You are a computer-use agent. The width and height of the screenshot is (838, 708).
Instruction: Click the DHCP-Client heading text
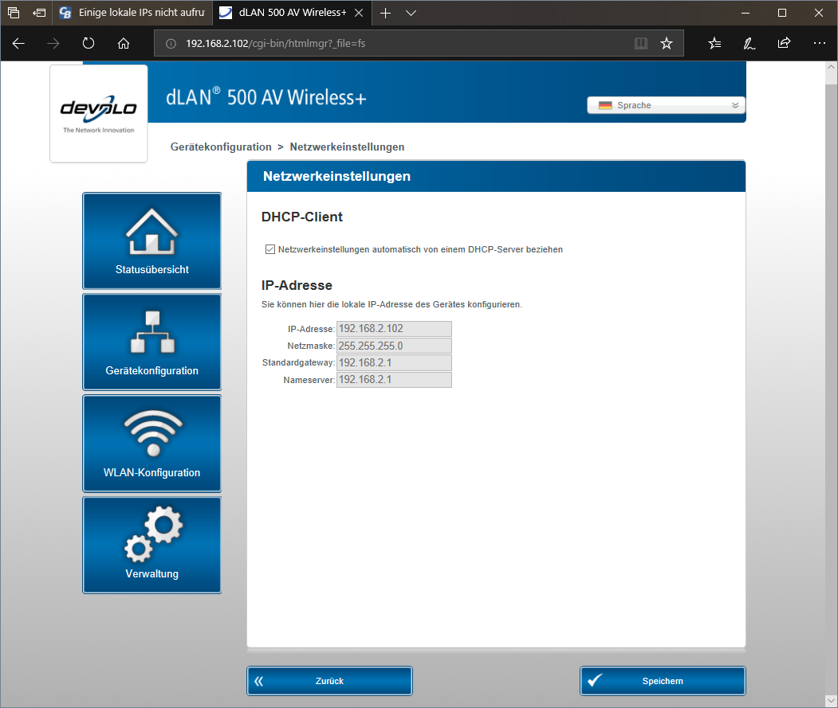coord(302,217)
